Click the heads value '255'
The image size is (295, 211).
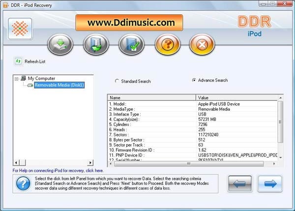pos(202,129)
